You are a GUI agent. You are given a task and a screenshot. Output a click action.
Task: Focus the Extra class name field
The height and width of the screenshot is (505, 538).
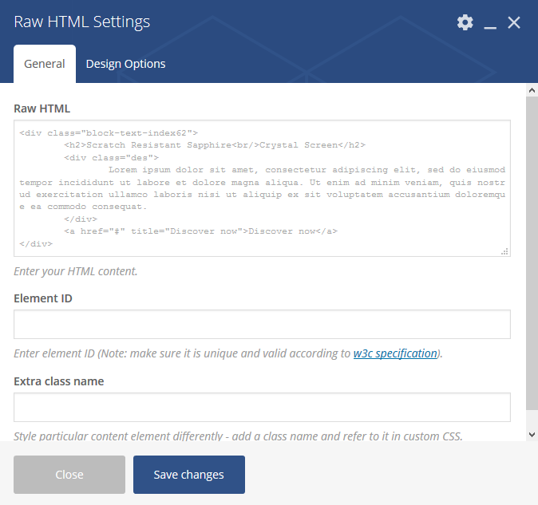pos(262,408)
